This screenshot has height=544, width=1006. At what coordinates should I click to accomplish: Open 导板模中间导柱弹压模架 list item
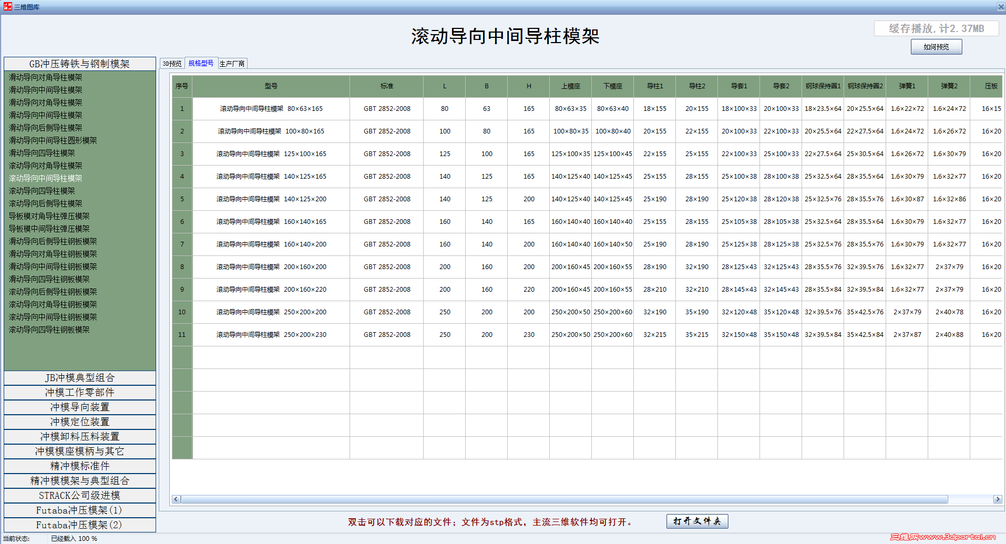[49, 229]
